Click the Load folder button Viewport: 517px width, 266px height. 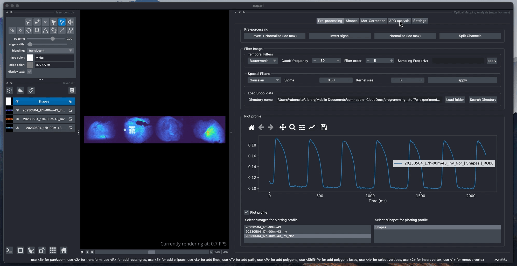[x=455, y=100]
